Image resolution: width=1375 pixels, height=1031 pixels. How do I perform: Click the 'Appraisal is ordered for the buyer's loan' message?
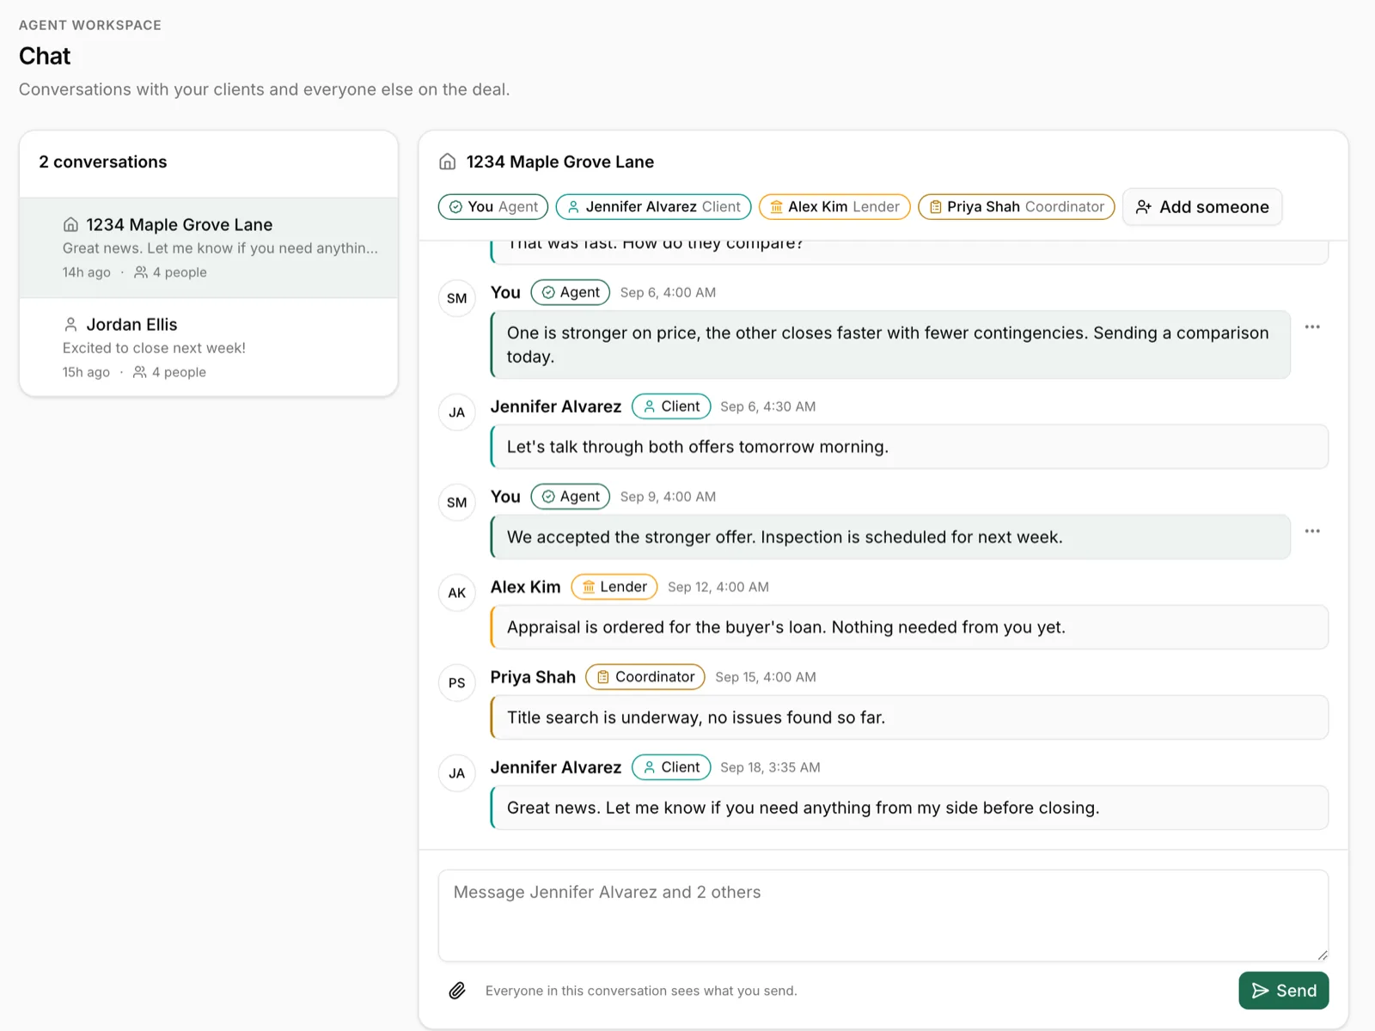[909, 627]
